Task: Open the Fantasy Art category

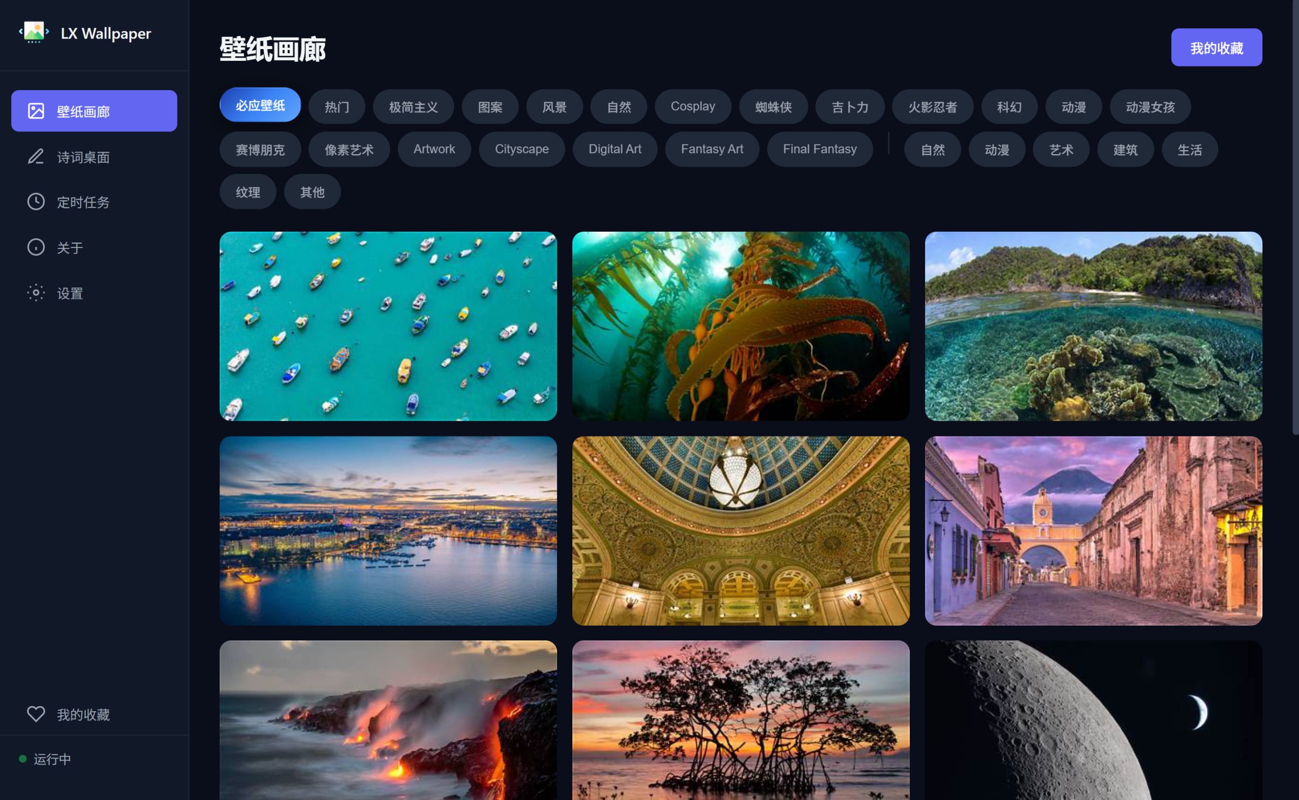Action: [x=712, y=149]
